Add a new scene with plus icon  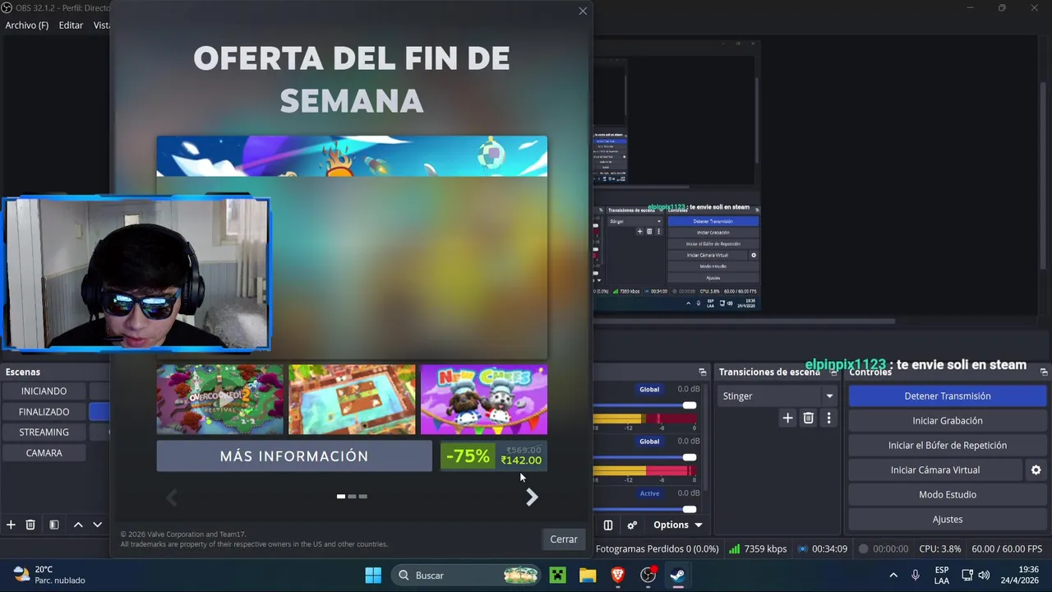[x=11, y=525]
